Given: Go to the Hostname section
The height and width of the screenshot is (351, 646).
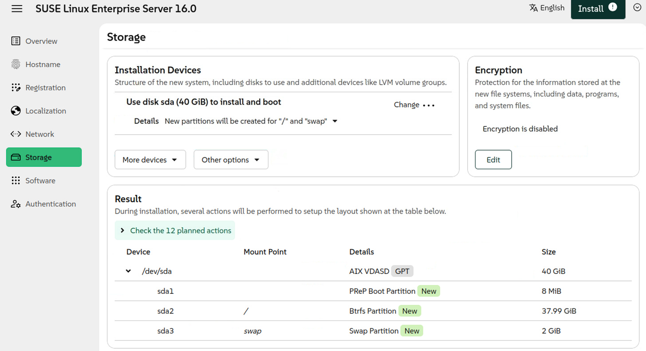Looking at the screenshot, I should coord(43,64).
